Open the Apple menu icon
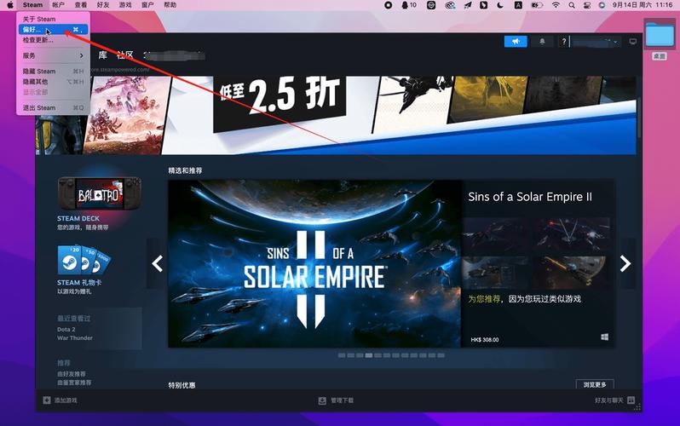 (x=9, y=5)
